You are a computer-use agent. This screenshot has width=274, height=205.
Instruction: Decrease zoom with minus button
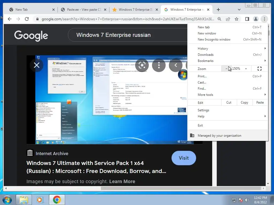pyautogui.click(x=226, y=69)
